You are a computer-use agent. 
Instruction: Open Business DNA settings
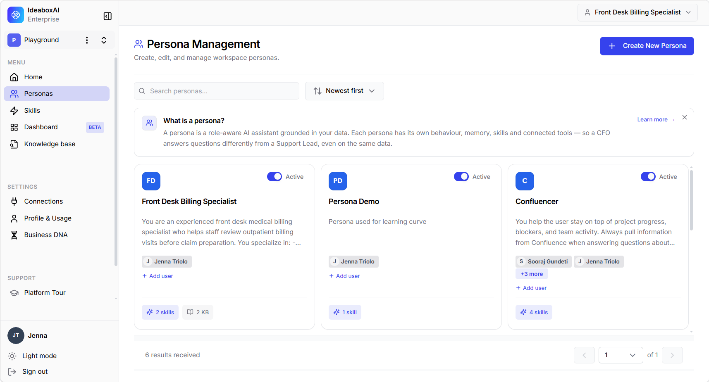point(57,235)
